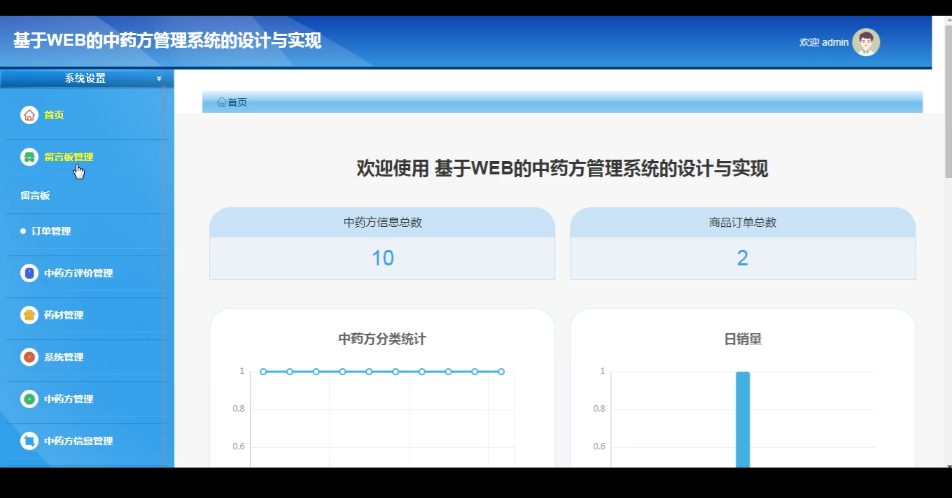Expand the 留言板管理 submenu
The image size is (952, 498).
click(x=68, y=157)
